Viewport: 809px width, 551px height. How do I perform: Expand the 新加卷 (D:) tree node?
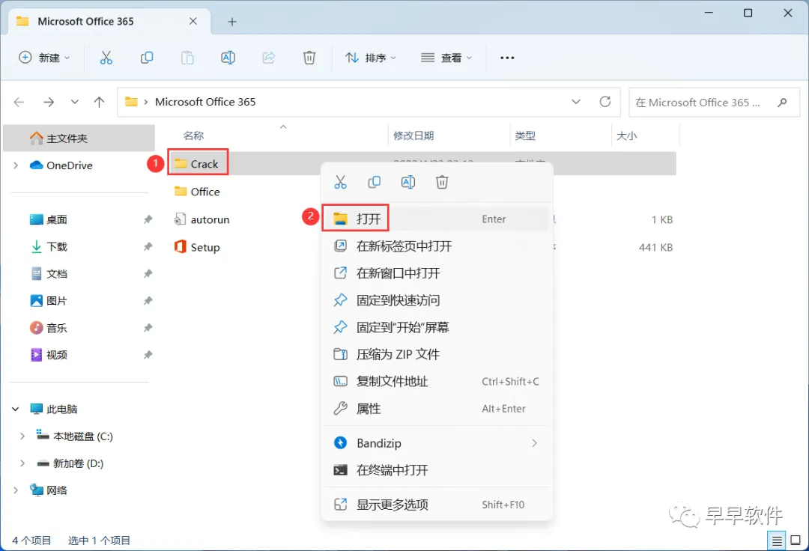22,463
